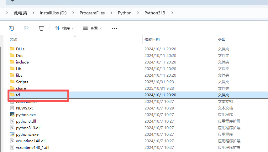This screenshot has width=268, height=152.
Task: Select the 此电脑 breadcrumb
Action: [x=20, y=13]
